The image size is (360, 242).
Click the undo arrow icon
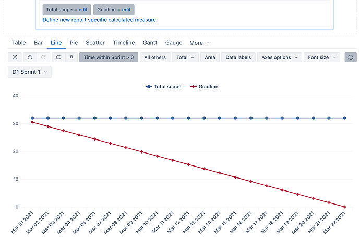[30, 57]
